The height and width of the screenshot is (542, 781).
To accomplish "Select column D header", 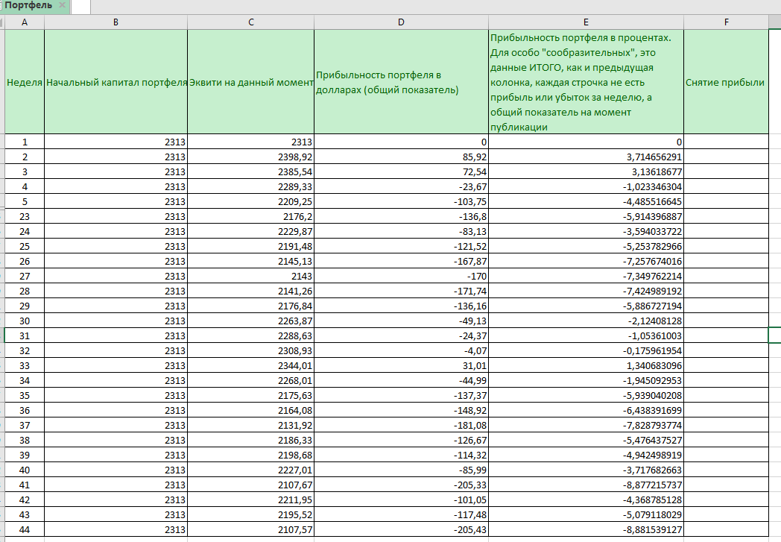I will (x=401, y=22).
